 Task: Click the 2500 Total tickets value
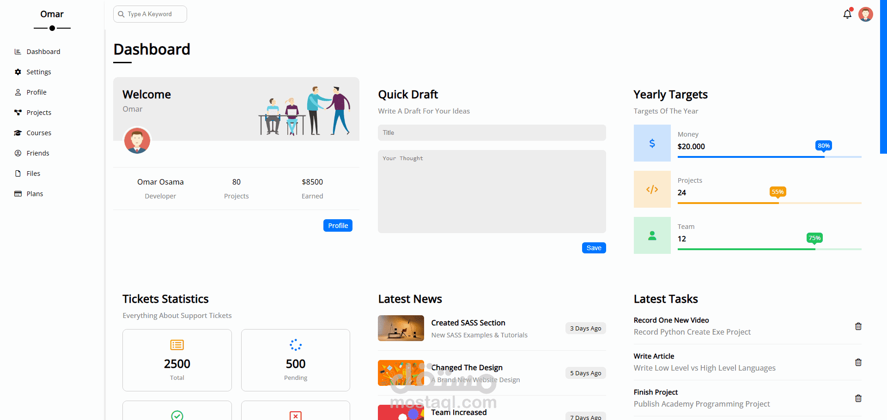pos(177,364)
